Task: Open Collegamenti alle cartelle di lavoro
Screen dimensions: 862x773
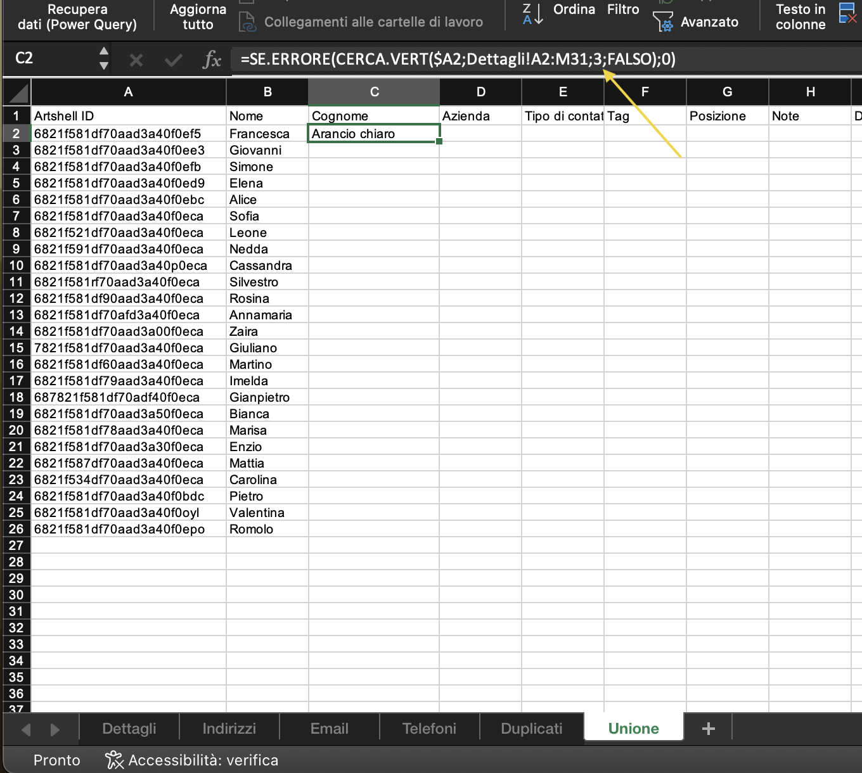Action: tap(361, 22)
